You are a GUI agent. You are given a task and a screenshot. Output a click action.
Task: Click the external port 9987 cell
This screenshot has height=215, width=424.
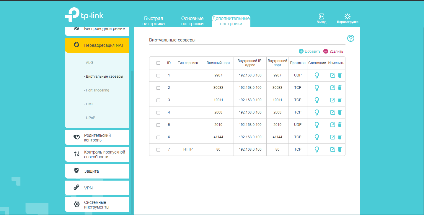[x=218, y=75]
